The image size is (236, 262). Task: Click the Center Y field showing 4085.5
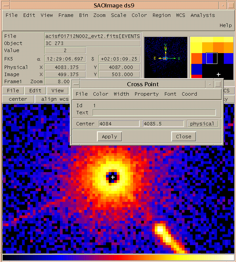click(163, 124)
